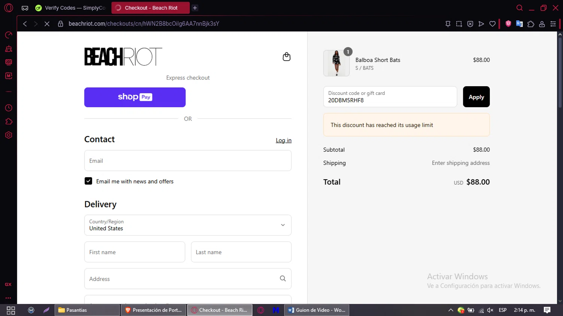Open the toolbar extensions puzzle icon

click(531, 24)
